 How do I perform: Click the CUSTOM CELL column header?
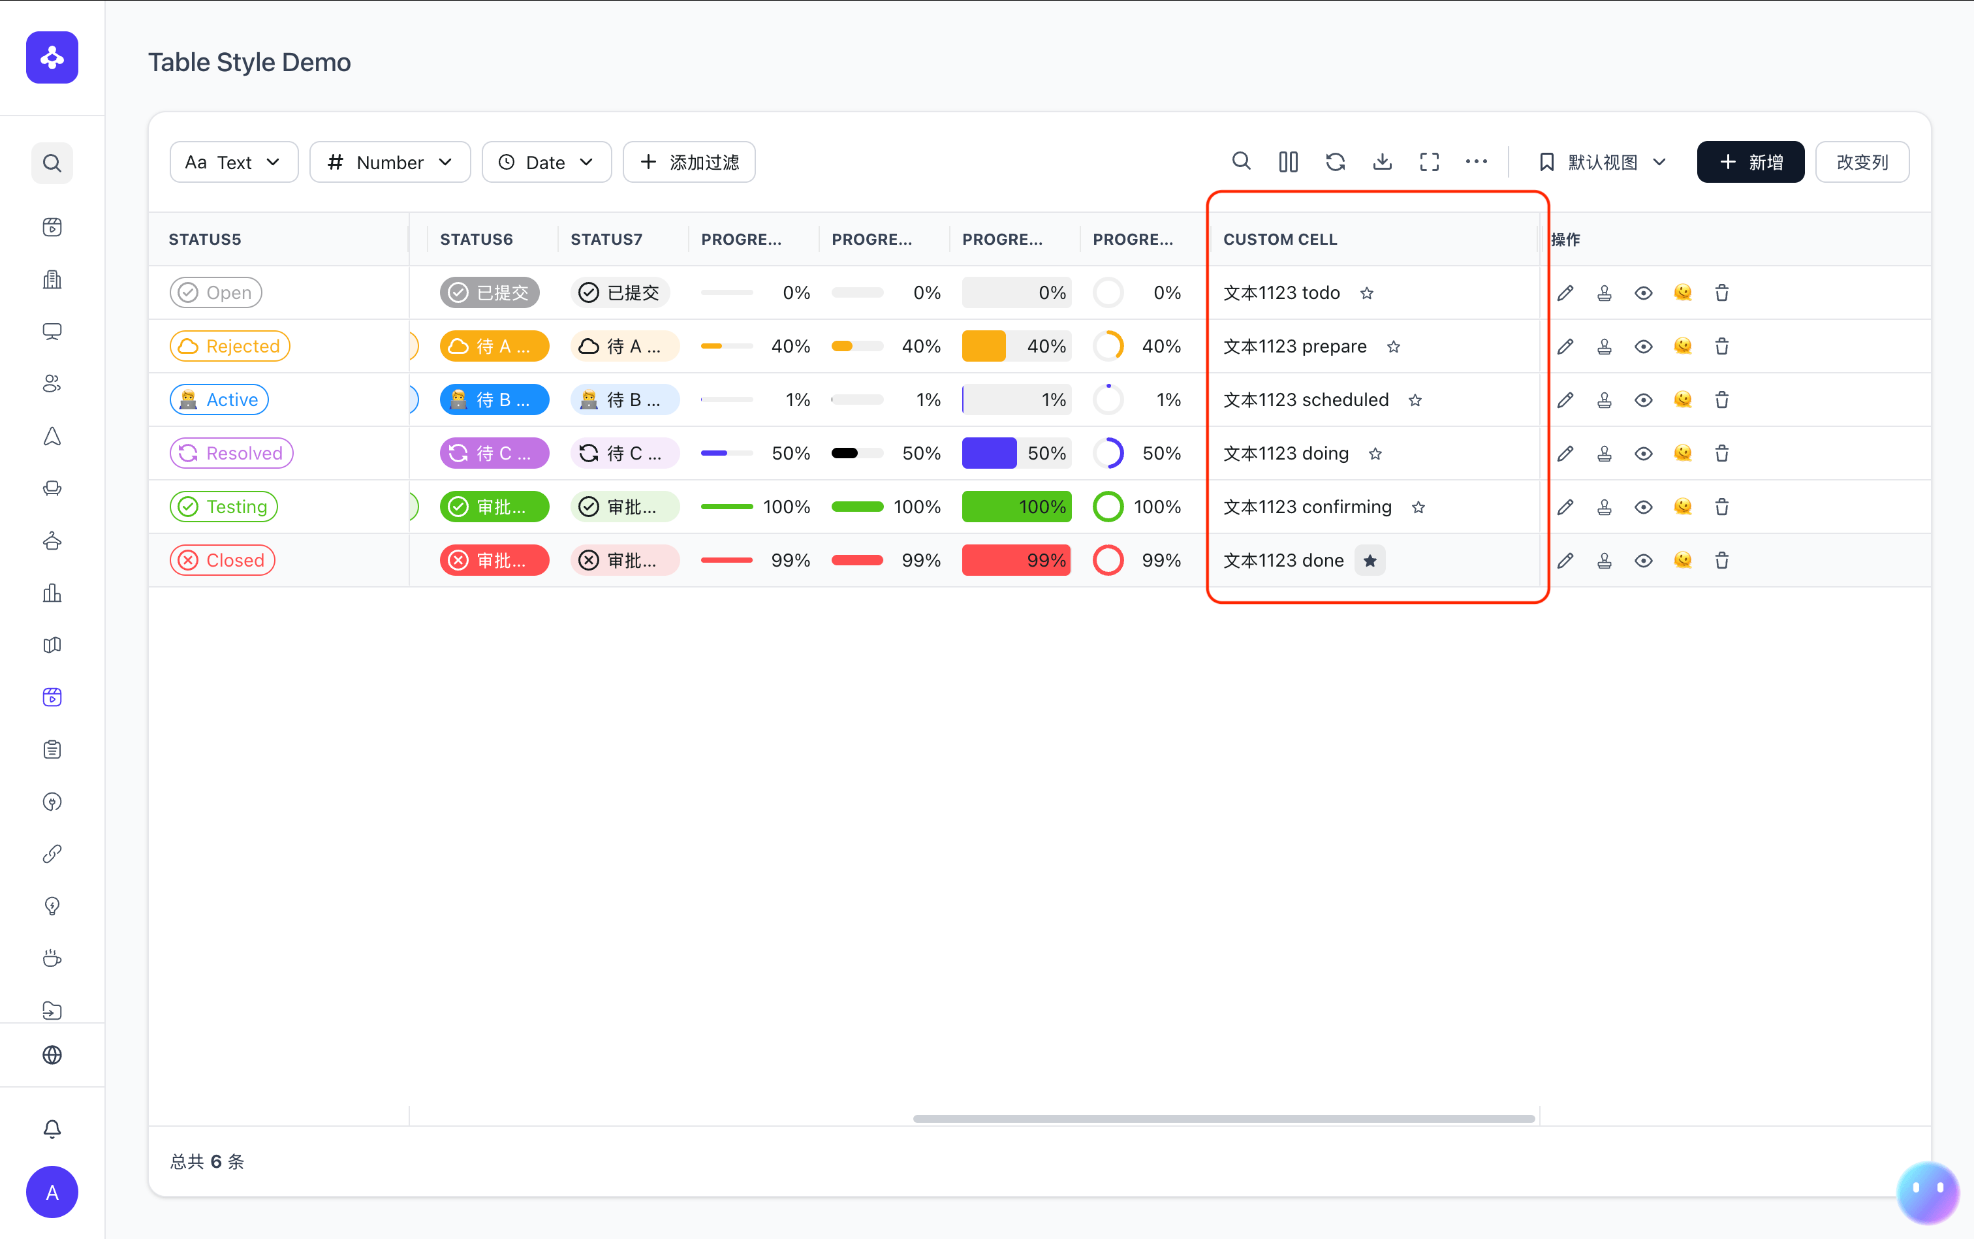(1280, 240)
